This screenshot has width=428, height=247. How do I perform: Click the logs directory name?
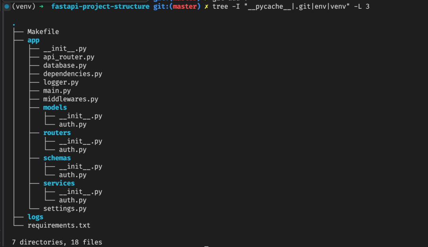pos(35,217)
